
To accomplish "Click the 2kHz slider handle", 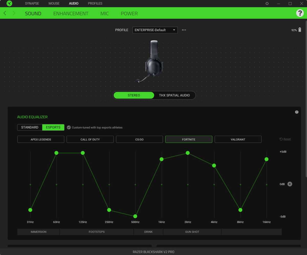I will 188,153.
